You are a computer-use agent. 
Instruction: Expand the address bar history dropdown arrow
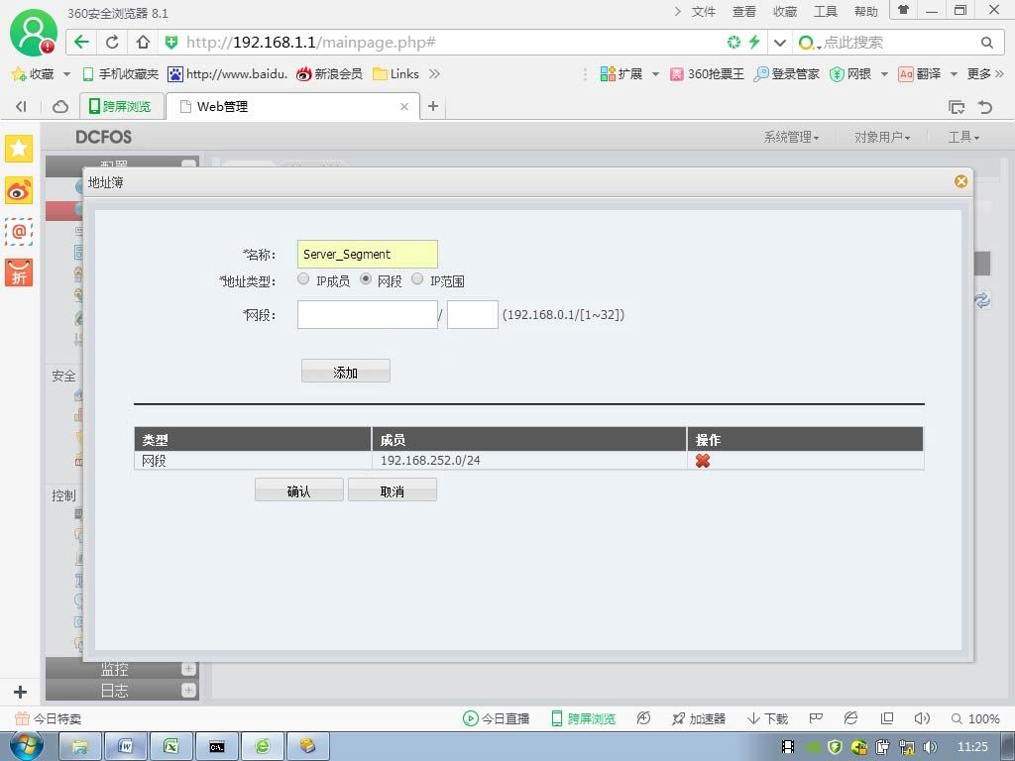point(780,43)
